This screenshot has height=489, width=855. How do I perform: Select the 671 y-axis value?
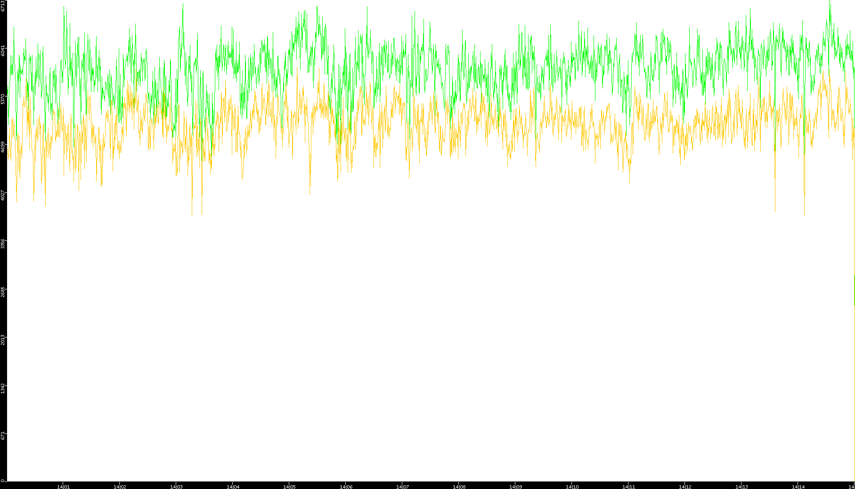3,436
